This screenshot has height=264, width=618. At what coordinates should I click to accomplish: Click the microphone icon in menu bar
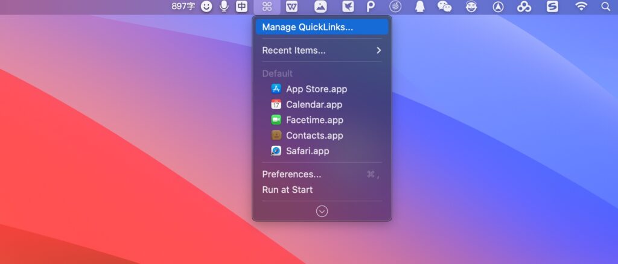224,6
